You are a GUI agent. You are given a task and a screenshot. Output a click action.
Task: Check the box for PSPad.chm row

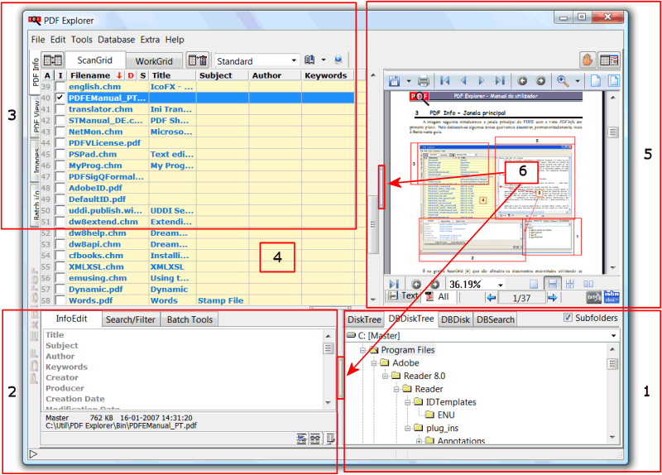tap(60, 154)
